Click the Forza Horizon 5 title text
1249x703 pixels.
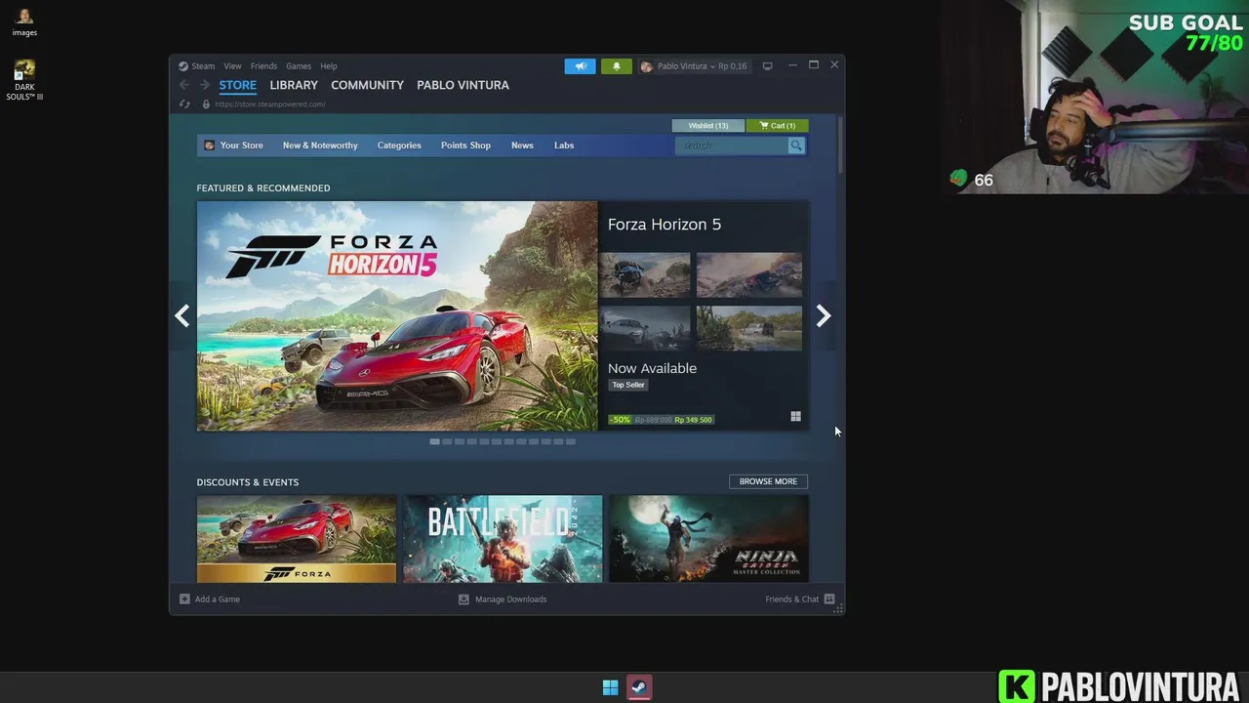click(665, 225)
